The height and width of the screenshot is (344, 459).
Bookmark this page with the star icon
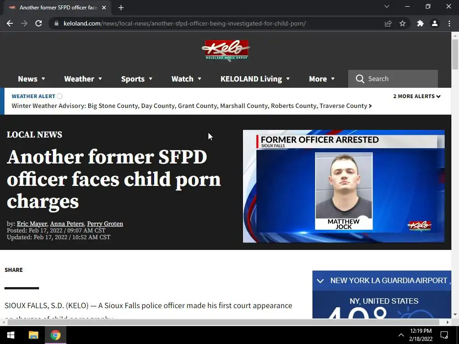[403, 23]
